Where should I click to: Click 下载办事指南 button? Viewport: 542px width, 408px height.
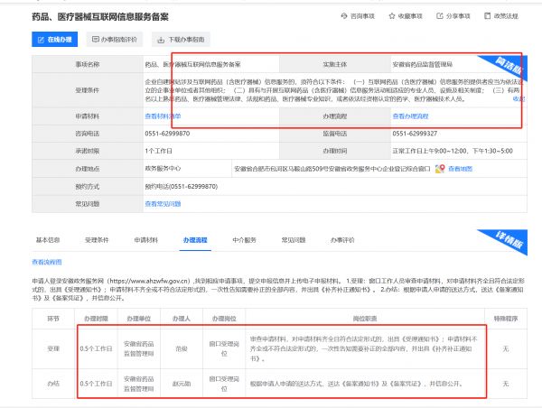pyautogui.click(x=181, y=40)
